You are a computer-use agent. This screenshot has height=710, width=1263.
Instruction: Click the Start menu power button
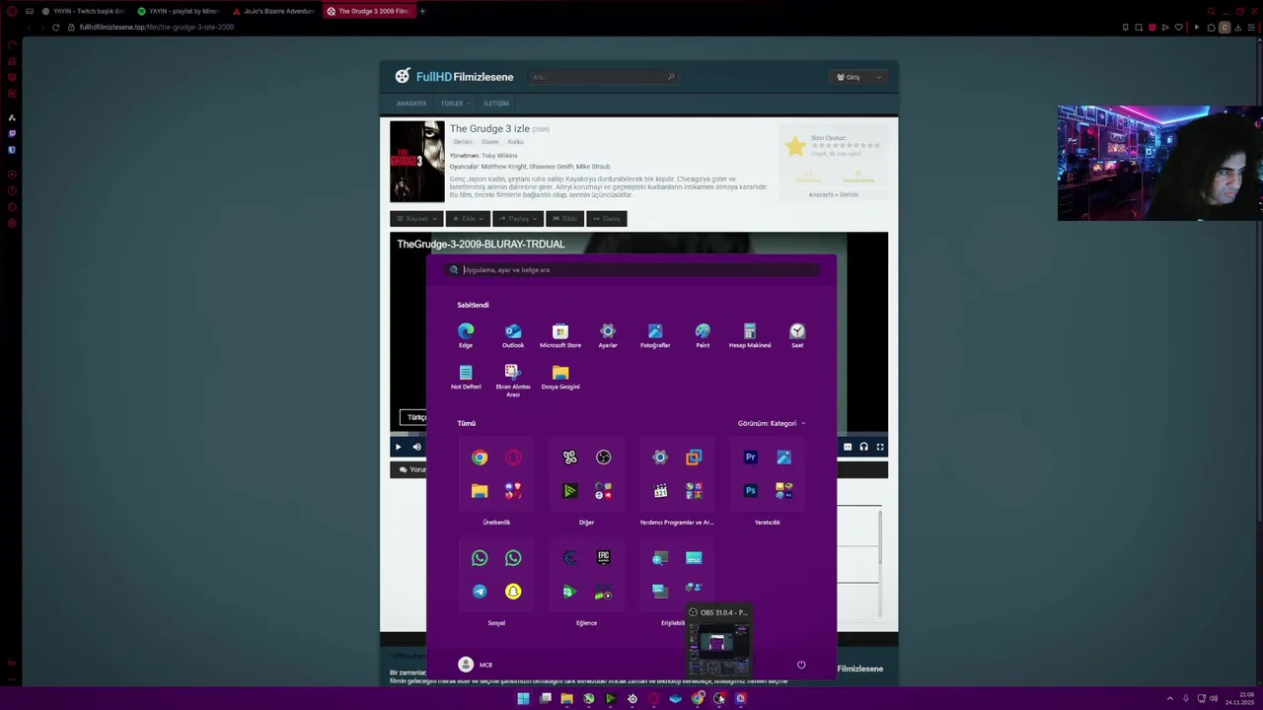point(801,665)
